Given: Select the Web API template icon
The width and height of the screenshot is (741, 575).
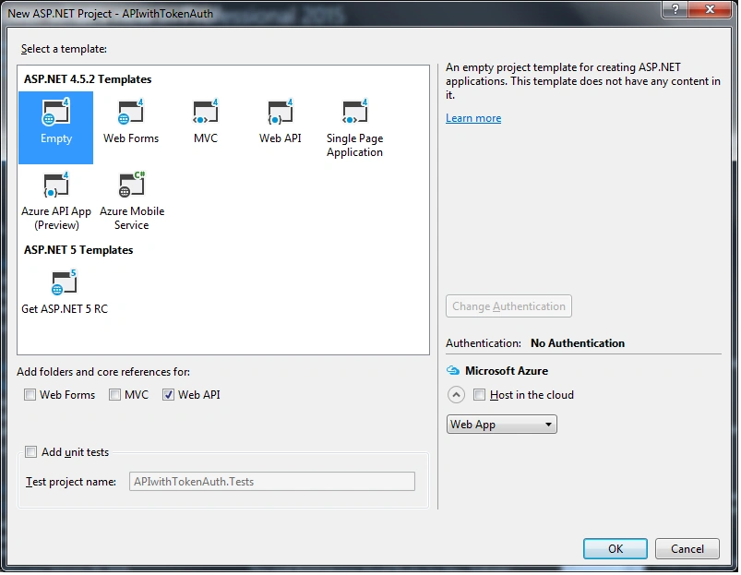Looking at the screenshot, I should pos(281,112).
